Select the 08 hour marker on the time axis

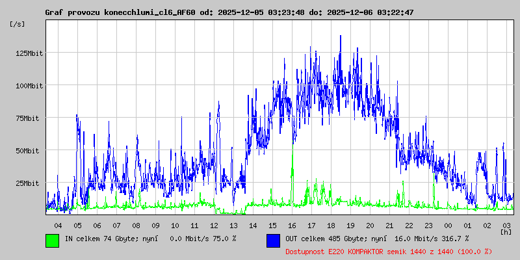click(x=136, y=225)
